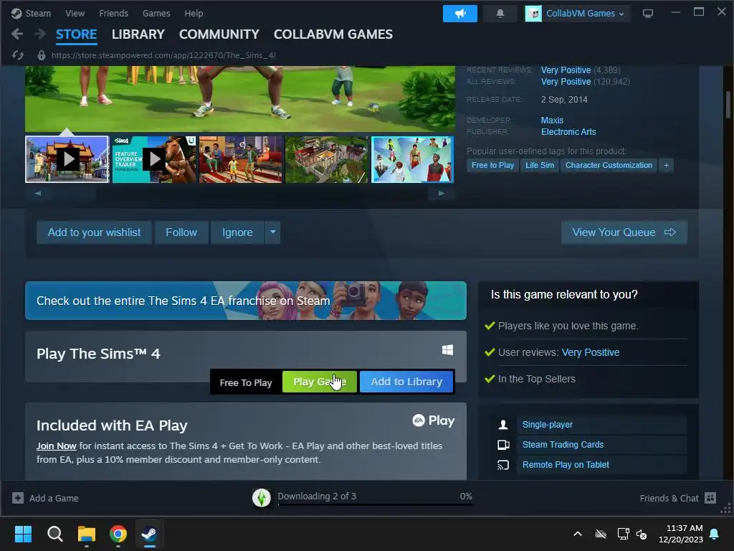The image size is (734, 551).
Task: Click the Add to Library button
Action: pyautogui.click(x=406, y=382)
